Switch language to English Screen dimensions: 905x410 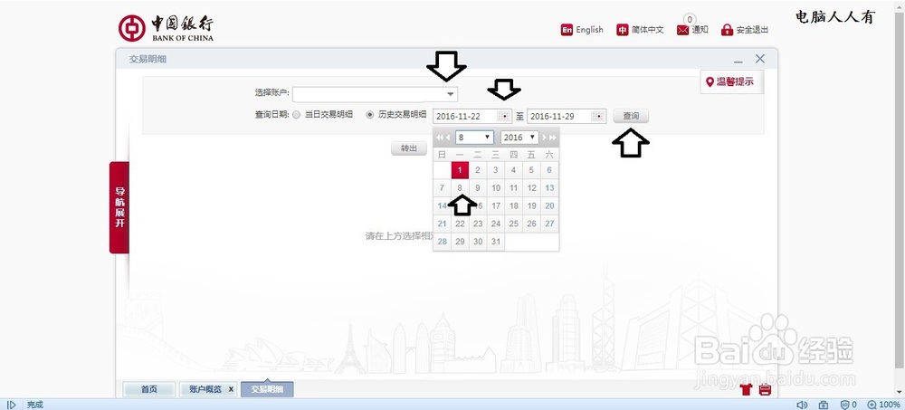click(582, 30)
